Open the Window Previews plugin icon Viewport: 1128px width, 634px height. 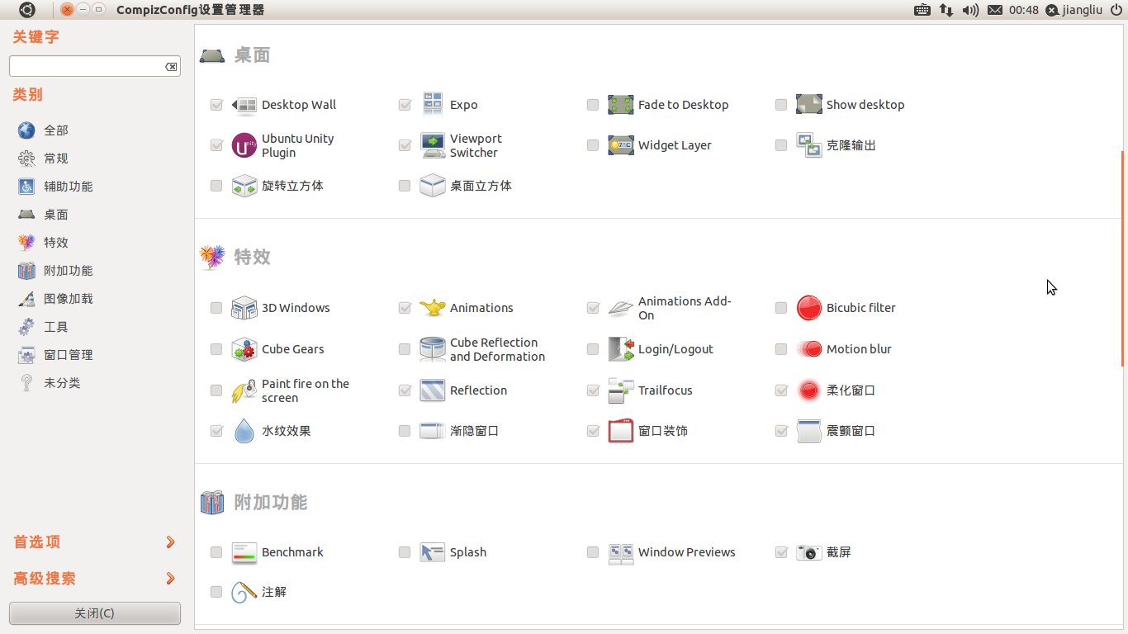click(621, 552)
